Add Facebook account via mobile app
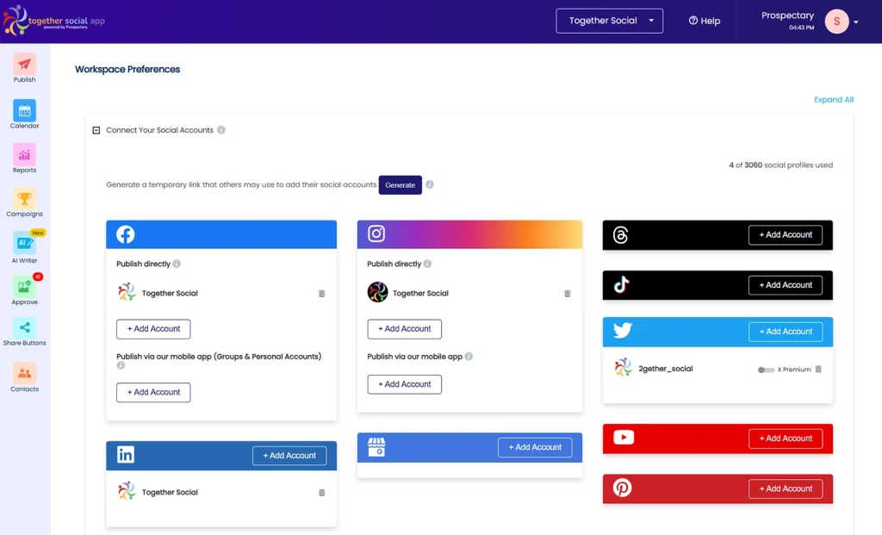The height and width of the screenshot is (535, 882). (x=153, y=393)
